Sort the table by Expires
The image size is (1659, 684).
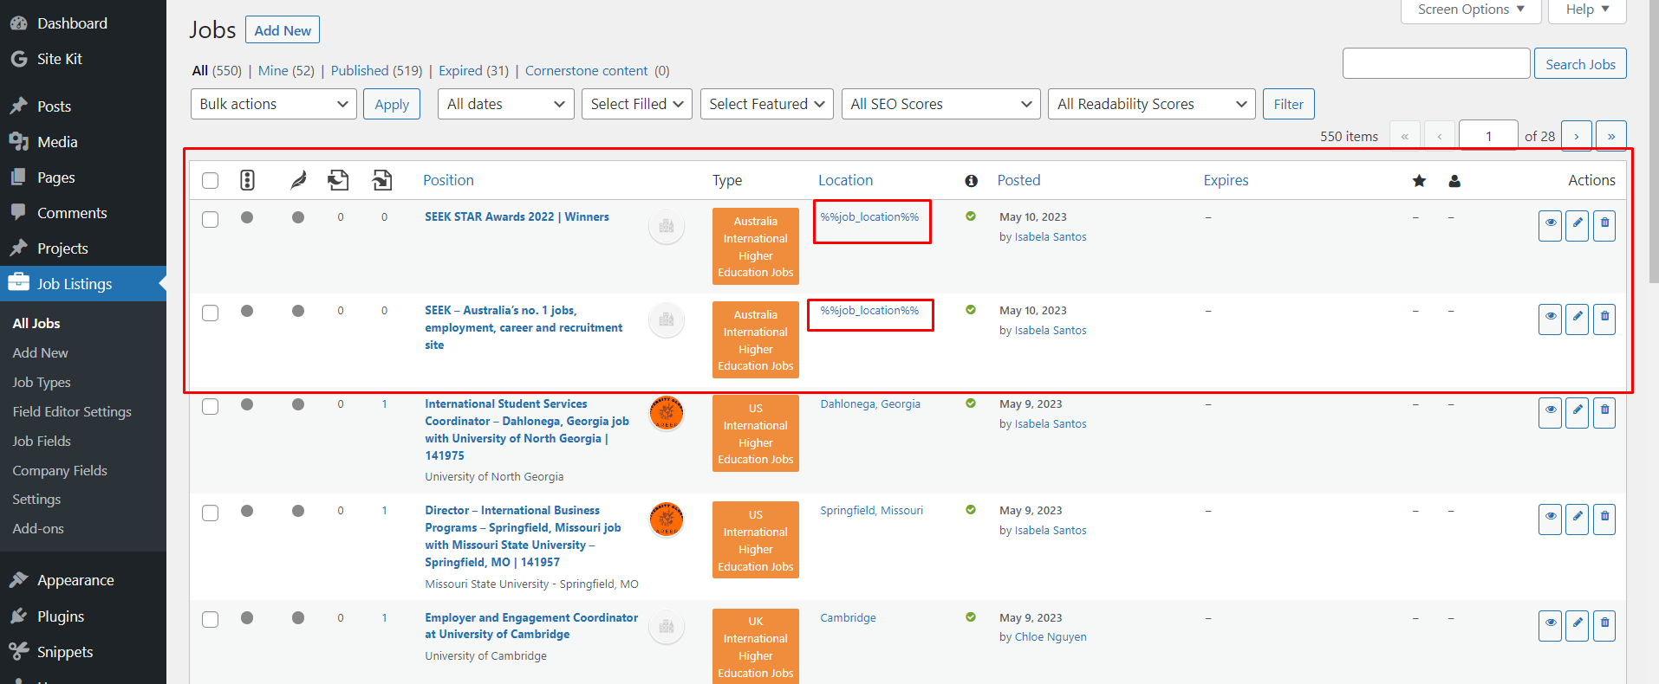tap(1226, 180)
